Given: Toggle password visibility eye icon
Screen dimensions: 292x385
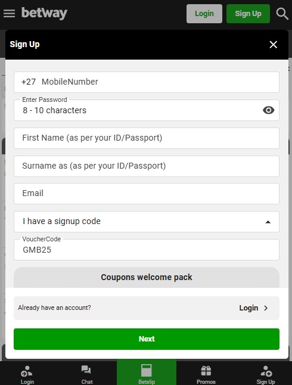Looking at the screenshot, I should (x=268, y=110).
